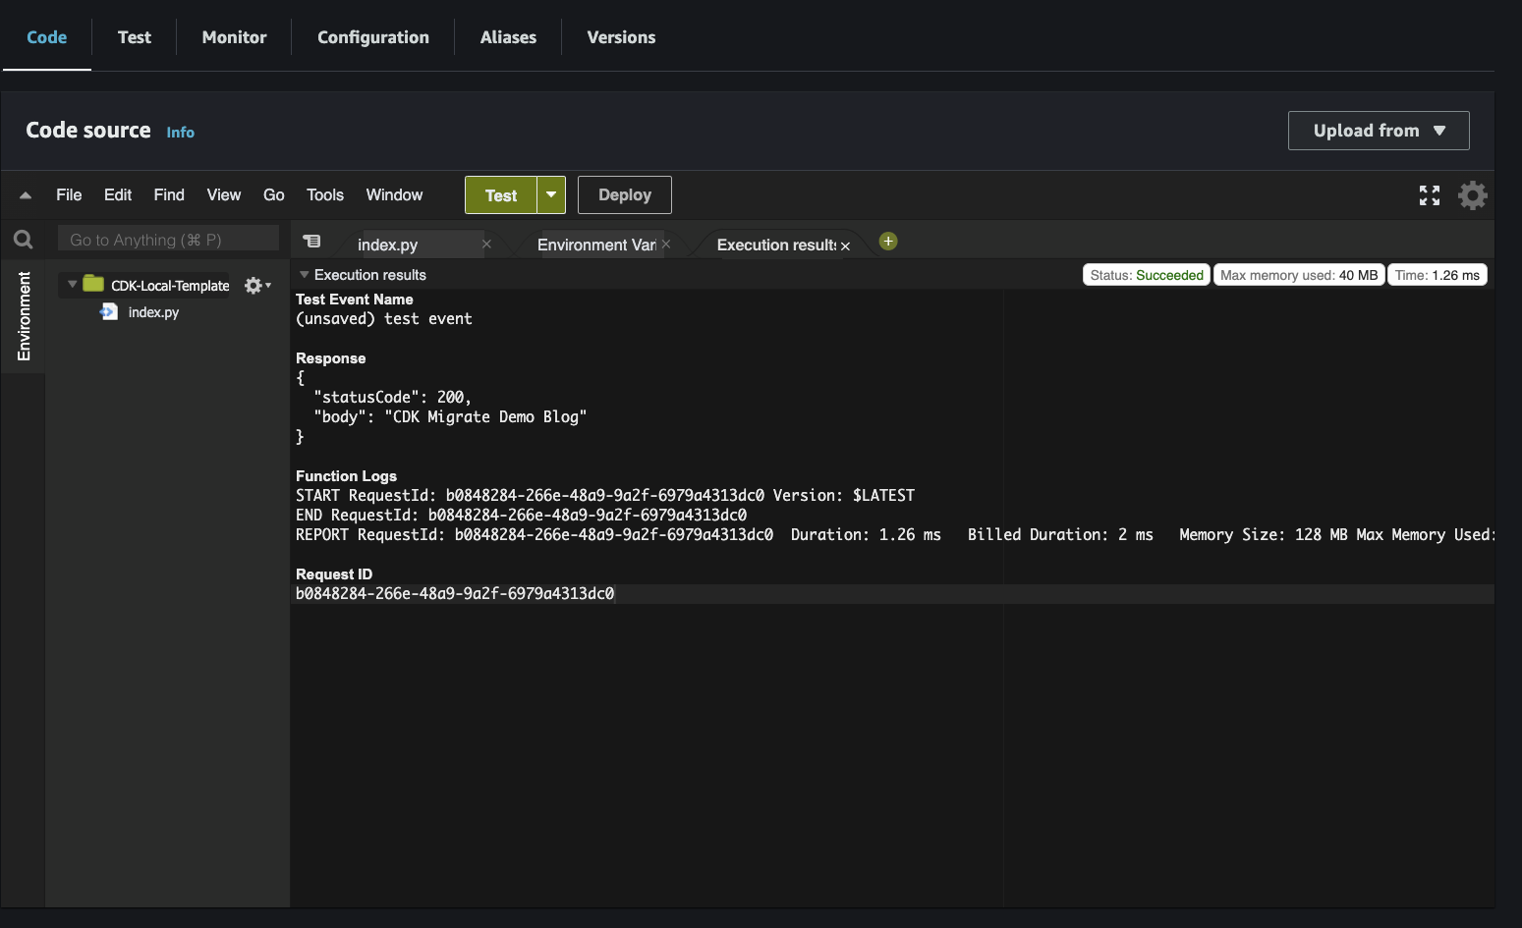Click the index.py file icon in the tree
Screen dimensions: 1522x928
109,311
